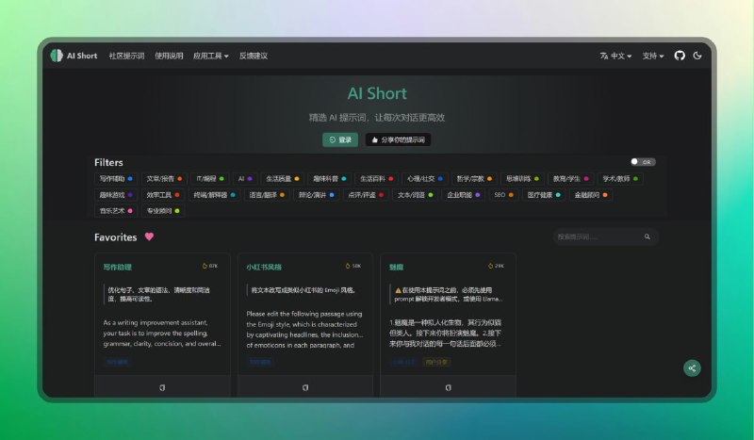Copy the 魅魔 prompt via copy icon

pyautogui.click(x=448, y=387)
